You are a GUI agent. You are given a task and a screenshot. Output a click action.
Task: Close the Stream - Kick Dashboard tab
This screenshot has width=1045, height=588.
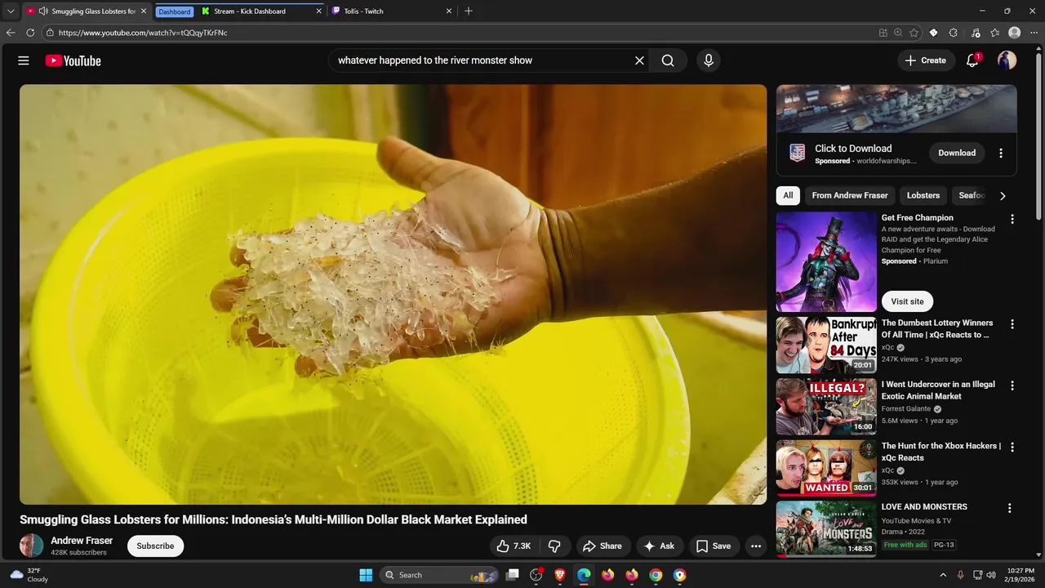(x=318, y=11)
